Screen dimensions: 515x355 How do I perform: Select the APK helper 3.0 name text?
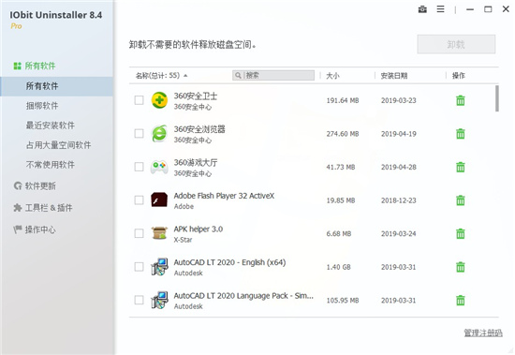(199, 229)
